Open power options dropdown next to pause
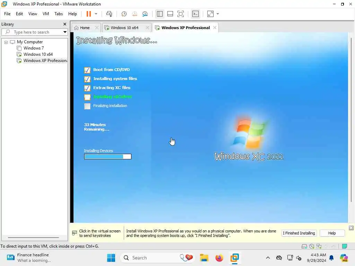 96,14
